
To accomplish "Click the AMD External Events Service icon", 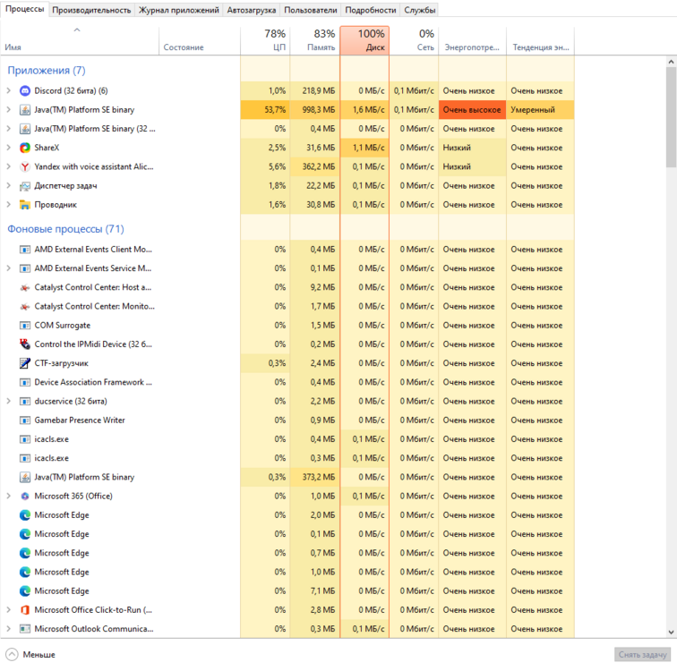I will point(25,268).
